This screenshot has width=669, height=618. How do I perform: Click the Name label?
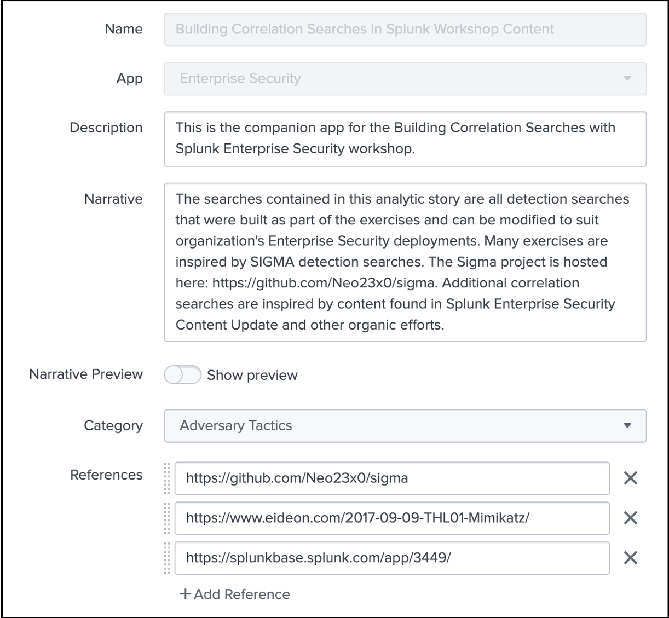click(x=124, y=29)
